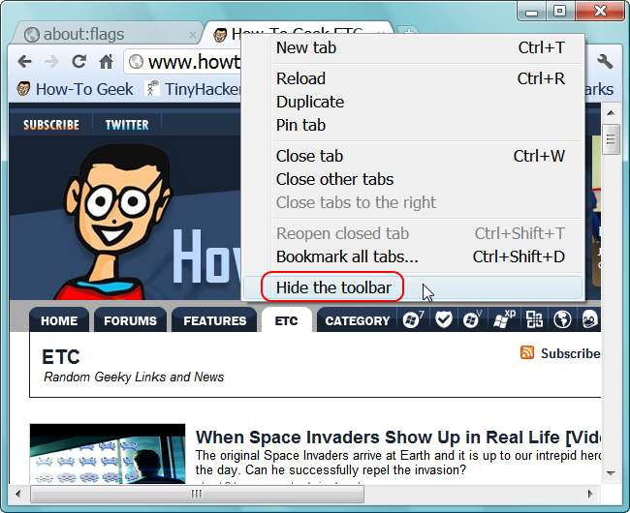Reload the page using the toolbar icon

pyautogui.click(x=79, y=61)
